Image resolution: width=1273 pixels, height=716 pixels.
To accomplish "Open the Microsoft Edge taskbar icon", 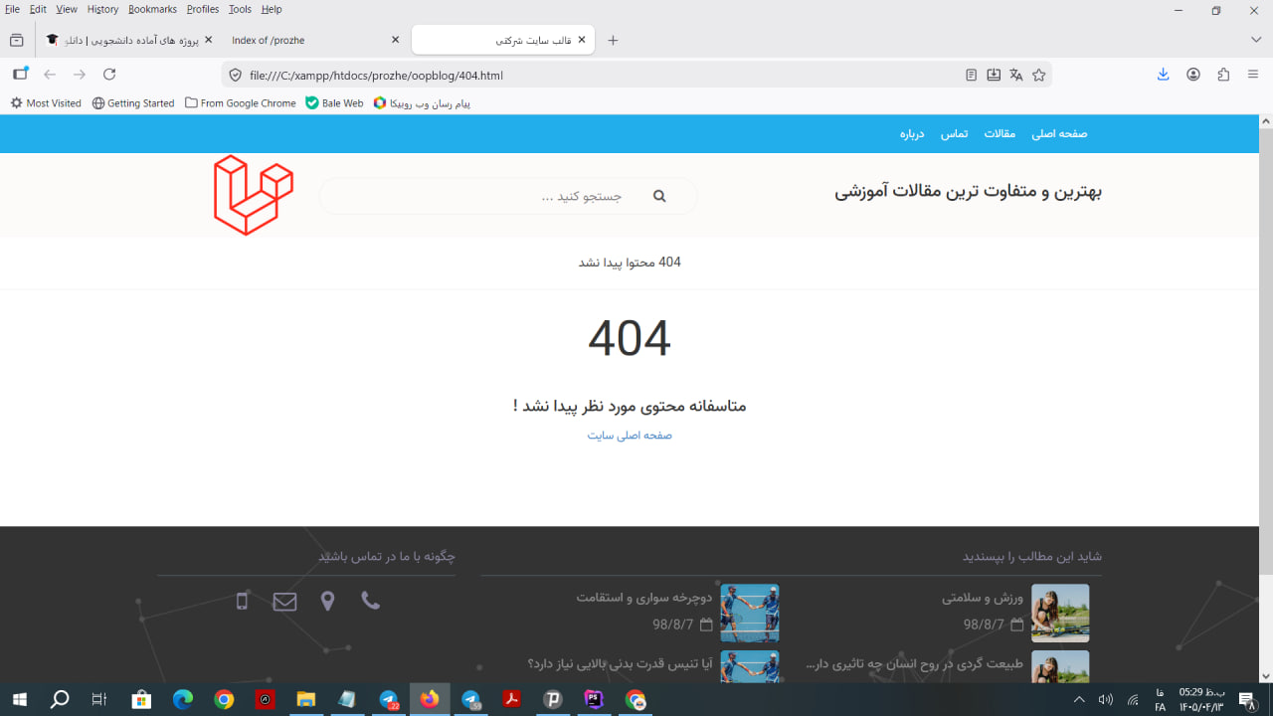I will (x=182, y=700).
